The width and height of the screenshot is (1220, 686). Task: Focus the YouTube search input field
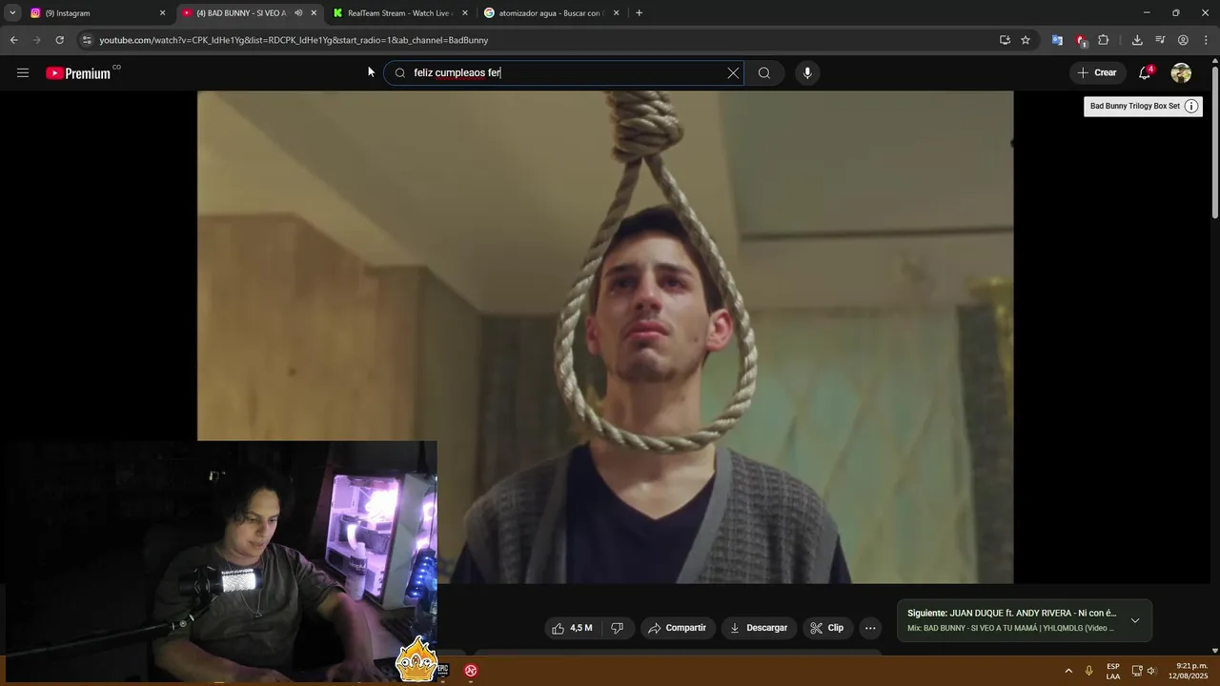click(562, 73)
